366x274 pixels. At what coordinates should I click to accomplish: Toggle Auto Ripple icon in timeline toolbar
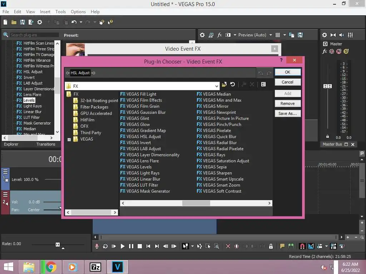point(320,246)
